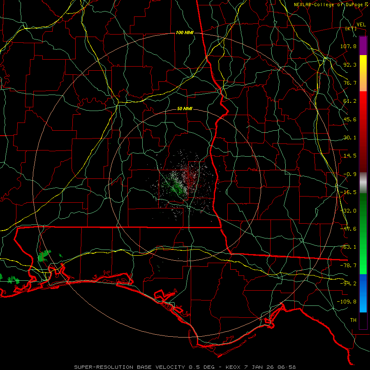The height and width of the screenshot is (370, 370).
Task: Click the 100 NMI range ring label
Action: (185, 32)
